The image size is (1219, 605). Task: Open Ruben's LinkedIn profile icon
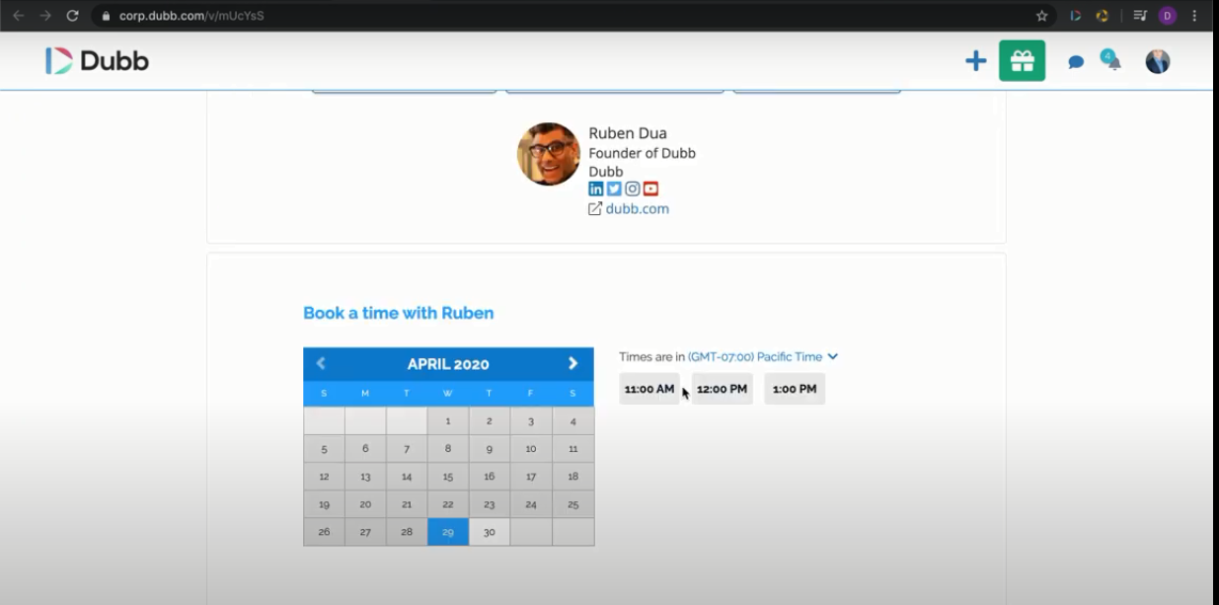click(596, 189)
